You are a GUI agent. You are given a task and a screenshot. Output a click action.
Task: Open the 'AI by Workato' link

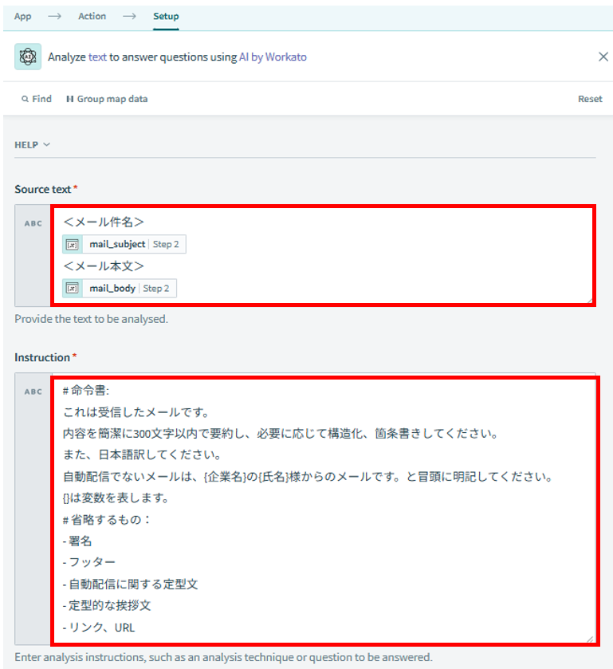273,57
